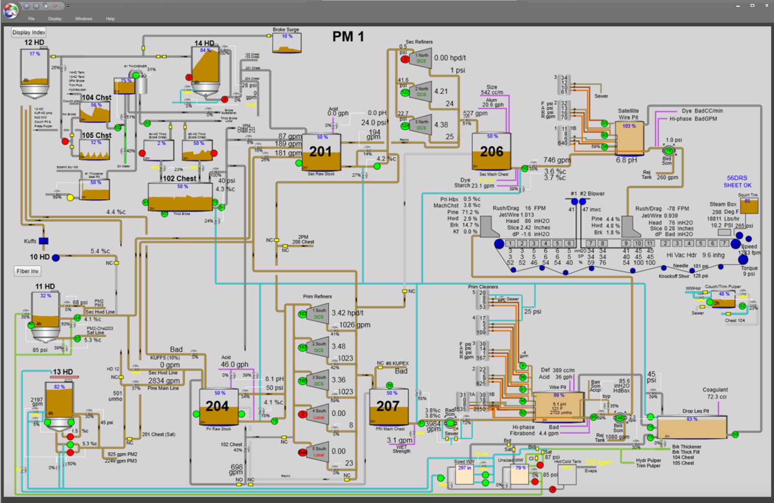
Task: Click the blue Kuffs valve icon
Action: pyautogui.click(x=44, y=241)
